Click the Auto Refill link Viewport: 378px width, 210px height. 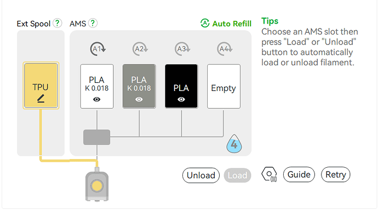coord(226,24)
